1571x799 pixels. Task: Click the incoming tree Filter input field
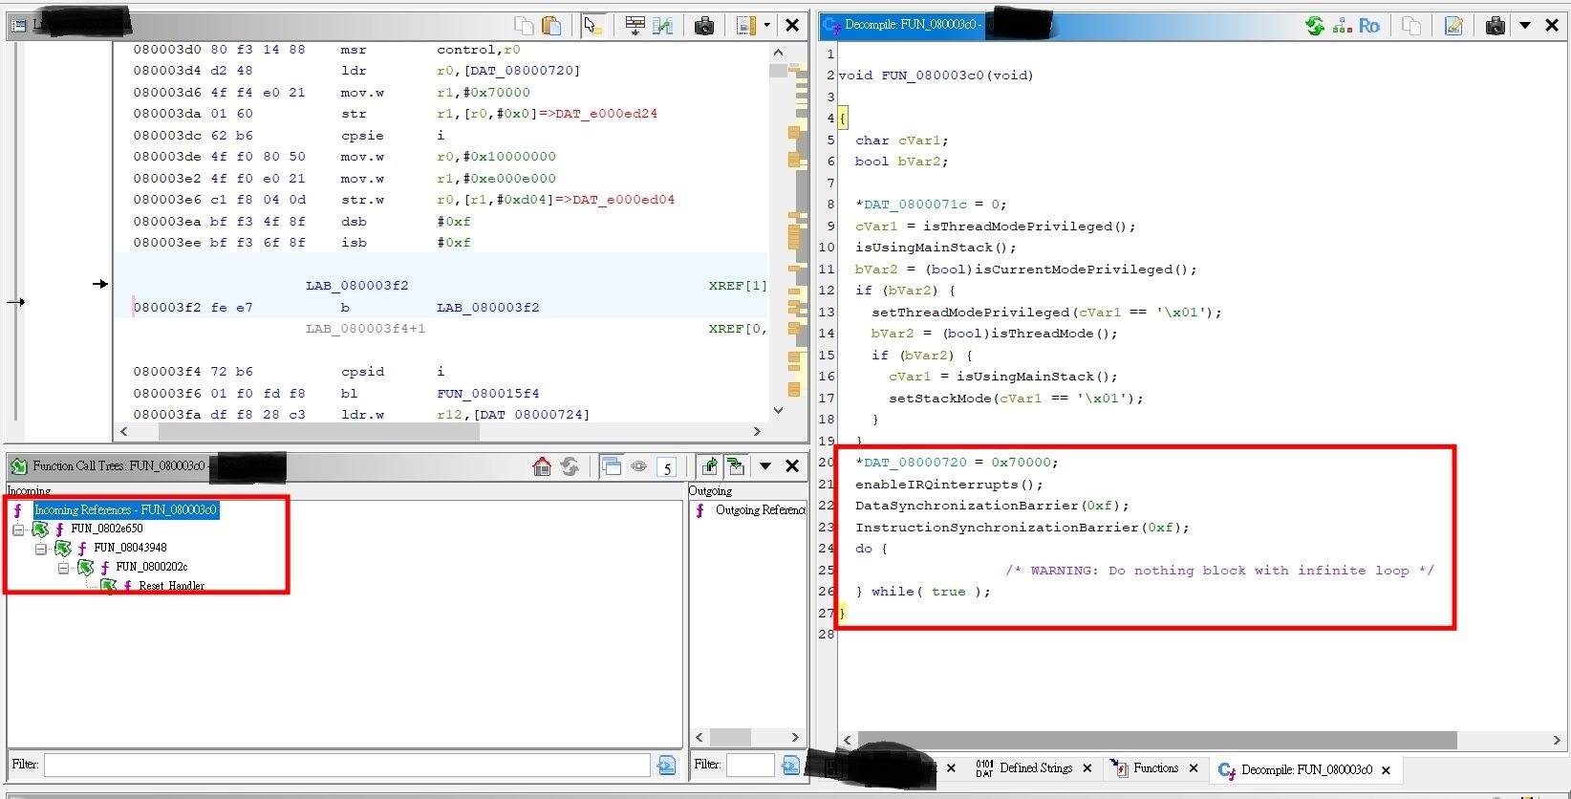(347, 765)
